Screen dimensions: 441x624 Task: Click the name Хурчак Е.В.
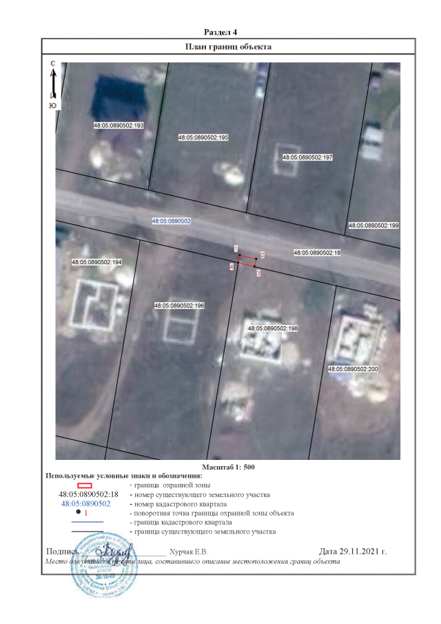click(x=188, y=552)
